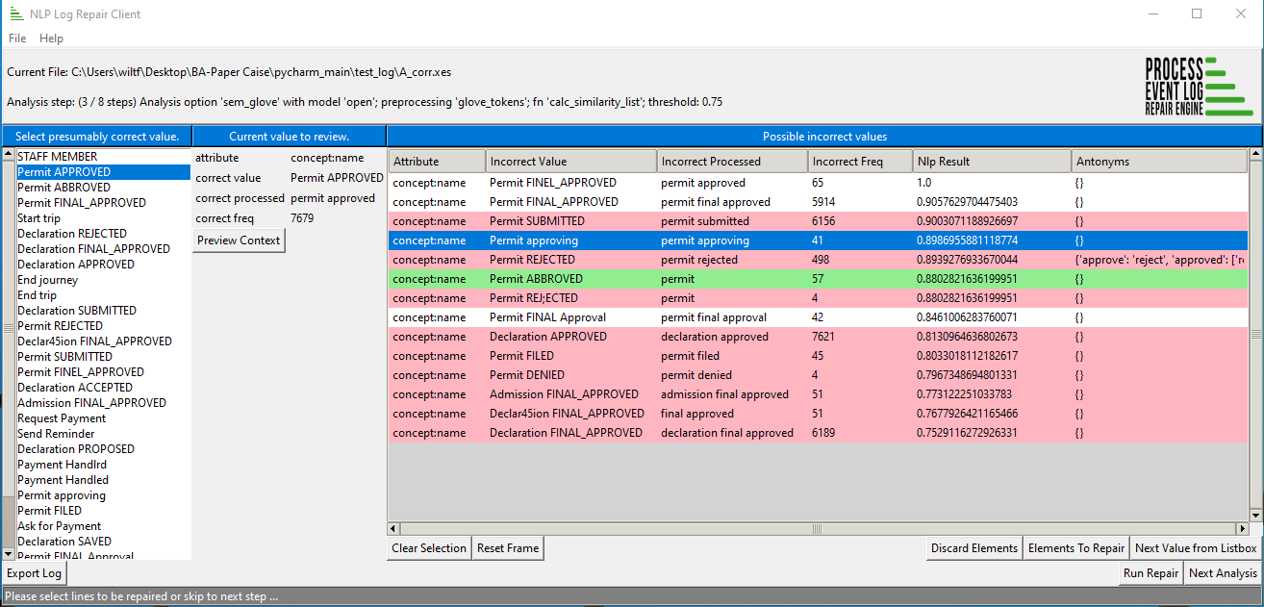The height and width of the screenshot is (607, 1264).
Task: Select the Incorrect Freq column header
Action: tap(860, 161)
